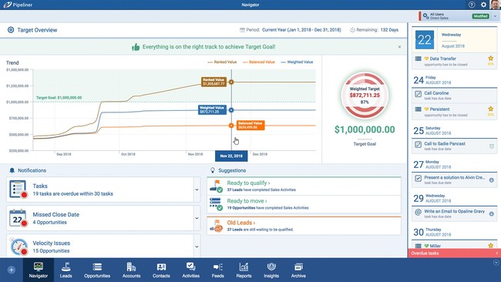Click the Persistent opportunity list icon

[x=418, y=109]
